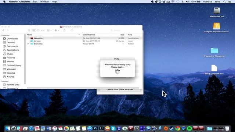Open Notification Center in menu bar
The image size is (235, 132).
coord(229,1)
